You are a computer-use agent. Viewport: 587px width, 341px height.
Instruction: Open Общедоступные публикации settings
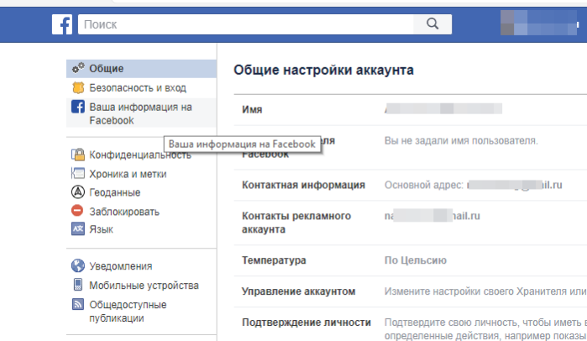(128, 311)
